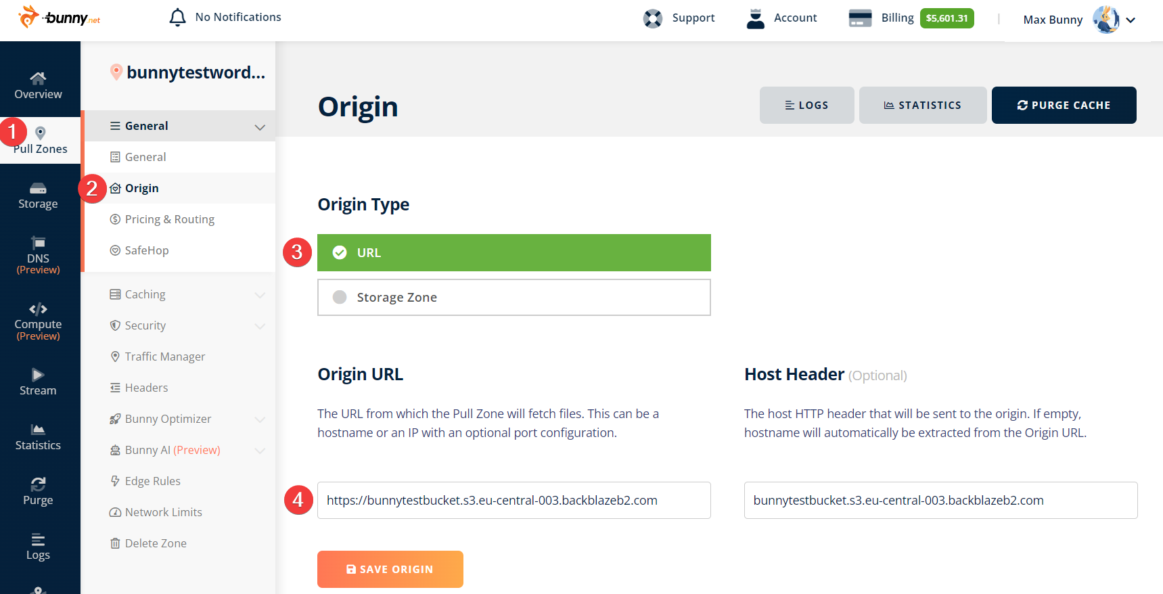Click Max Bunny's avatar picture

point(1105,20)
